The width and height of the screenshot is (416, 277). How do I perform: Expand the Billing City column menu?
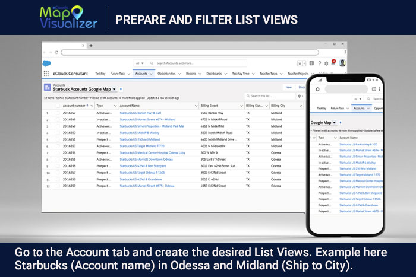click(301, 106)
